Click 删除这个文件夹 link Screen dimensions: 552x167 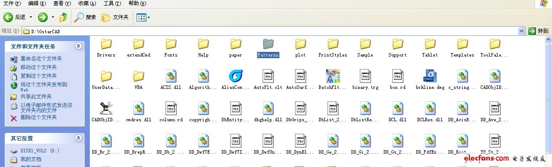[38, 117]
